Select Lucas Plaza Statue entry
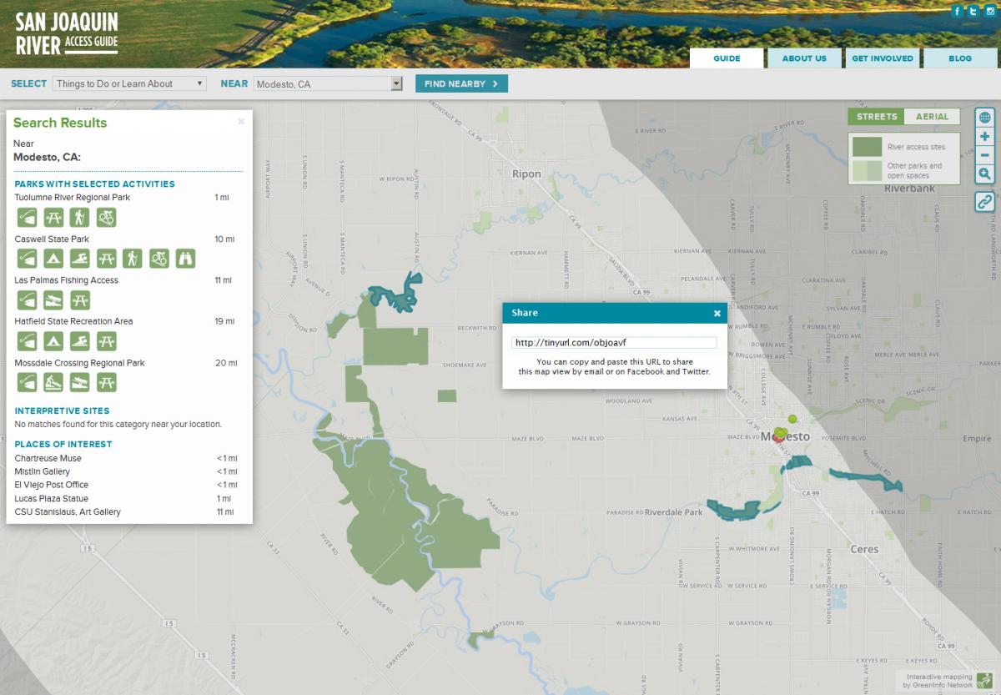Viewport: 1001px width, 695px height. coord(51,498)
